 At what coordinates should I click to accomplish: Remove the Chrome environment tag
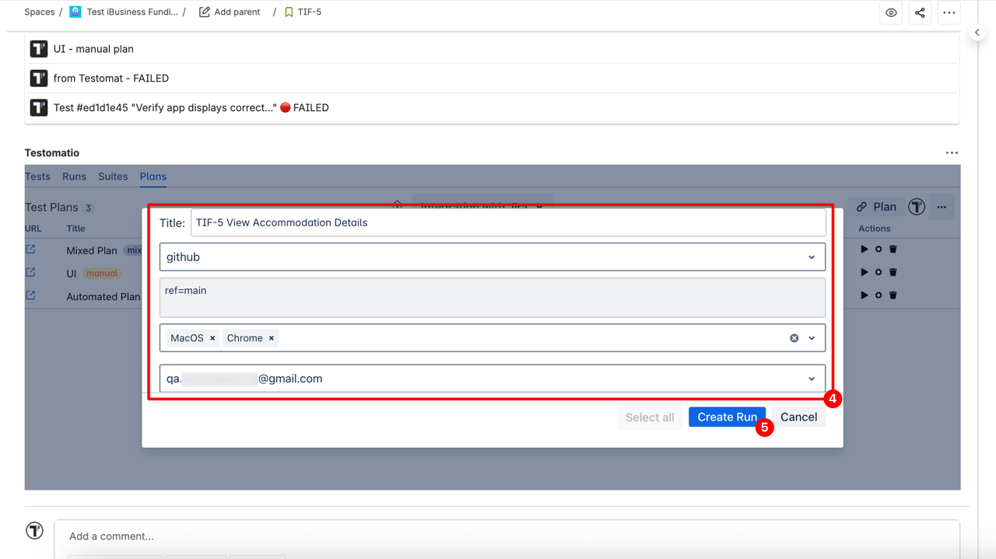point(272,338)
